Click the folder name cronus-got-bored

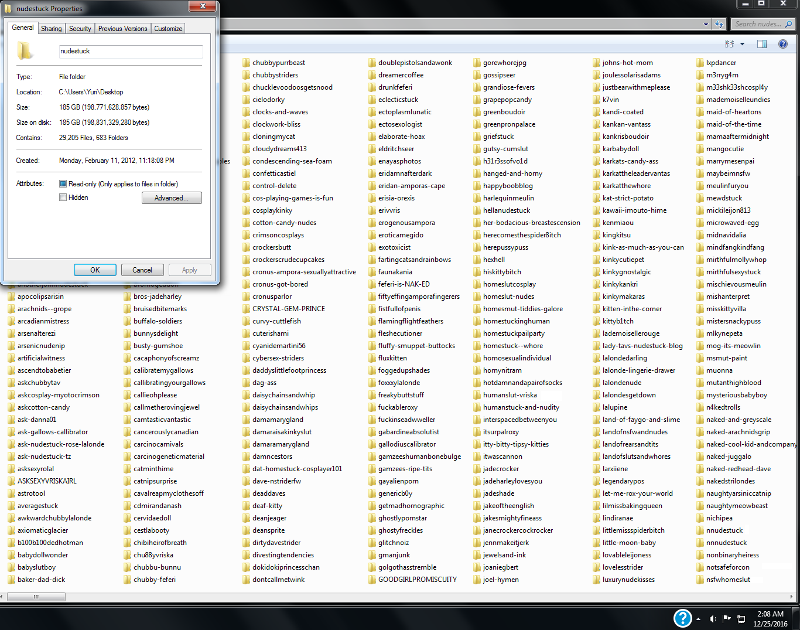(280, 284)
